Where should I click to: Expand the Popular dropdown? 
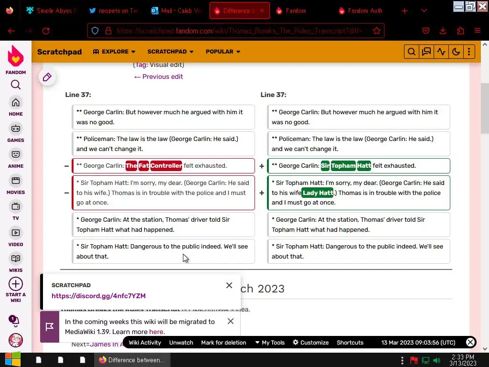(x=223, y=52)
